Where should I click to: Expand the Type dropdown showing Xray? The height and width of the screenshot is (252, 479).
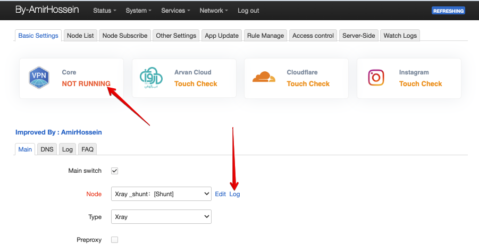coord(161,217)
